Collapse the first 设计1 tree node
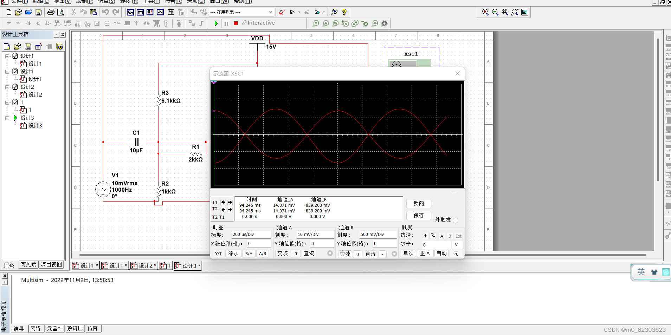 pyautogui.click(x=7, y=56)
